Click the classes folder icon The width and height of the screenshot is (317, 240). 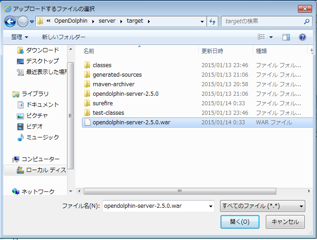(x=87, y=65)
